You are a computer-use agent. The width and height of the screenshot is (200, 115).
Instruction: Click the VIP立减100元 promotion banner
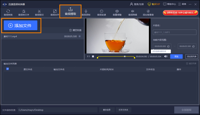(x=180, y=13)
